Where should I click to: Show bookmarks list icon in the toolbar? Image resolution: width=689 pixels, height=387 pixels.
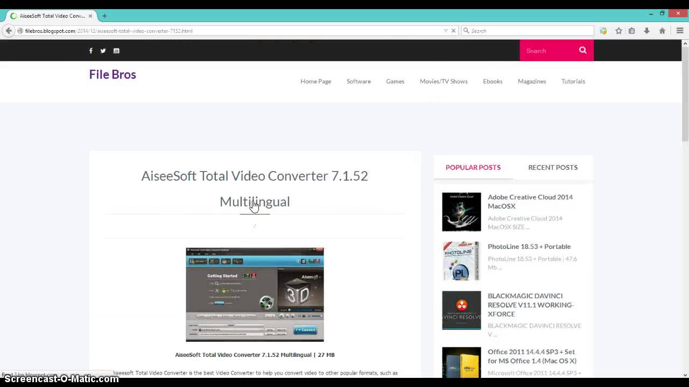coord(632,31)
